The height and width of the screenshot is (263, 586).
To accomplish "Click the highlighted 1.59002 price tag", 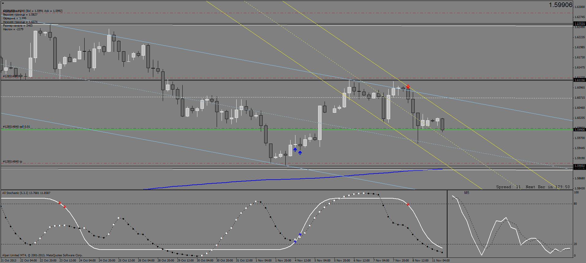I will 579,166.
